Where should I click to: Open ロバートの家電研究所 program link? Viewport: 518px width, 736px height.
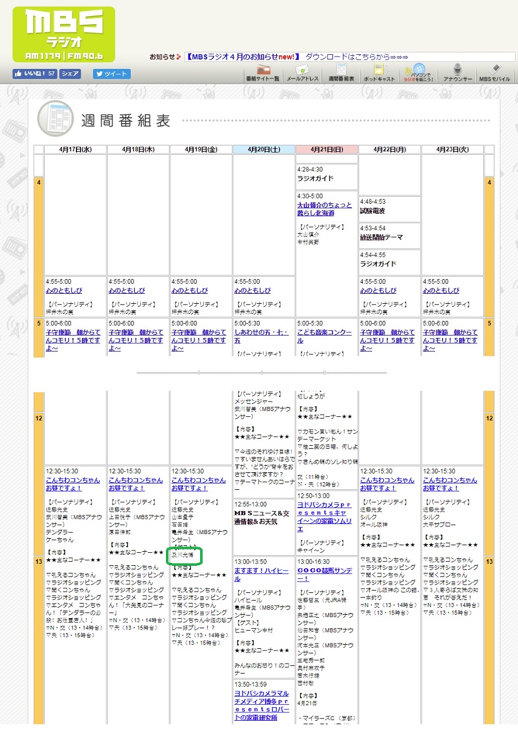point(261,705)
